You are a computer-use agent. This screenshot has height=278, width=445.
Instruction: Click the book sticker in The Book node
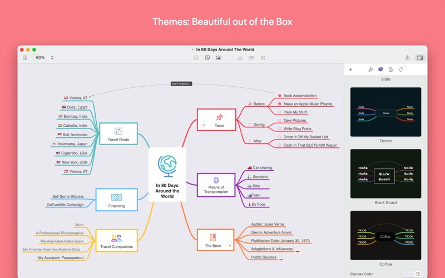click(x=213, y=237)
